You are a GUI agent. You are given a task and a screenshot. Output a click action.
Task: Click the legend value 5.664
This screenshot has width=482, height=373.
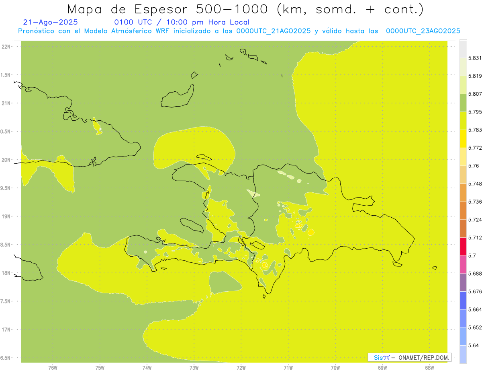tap(475, 309)
